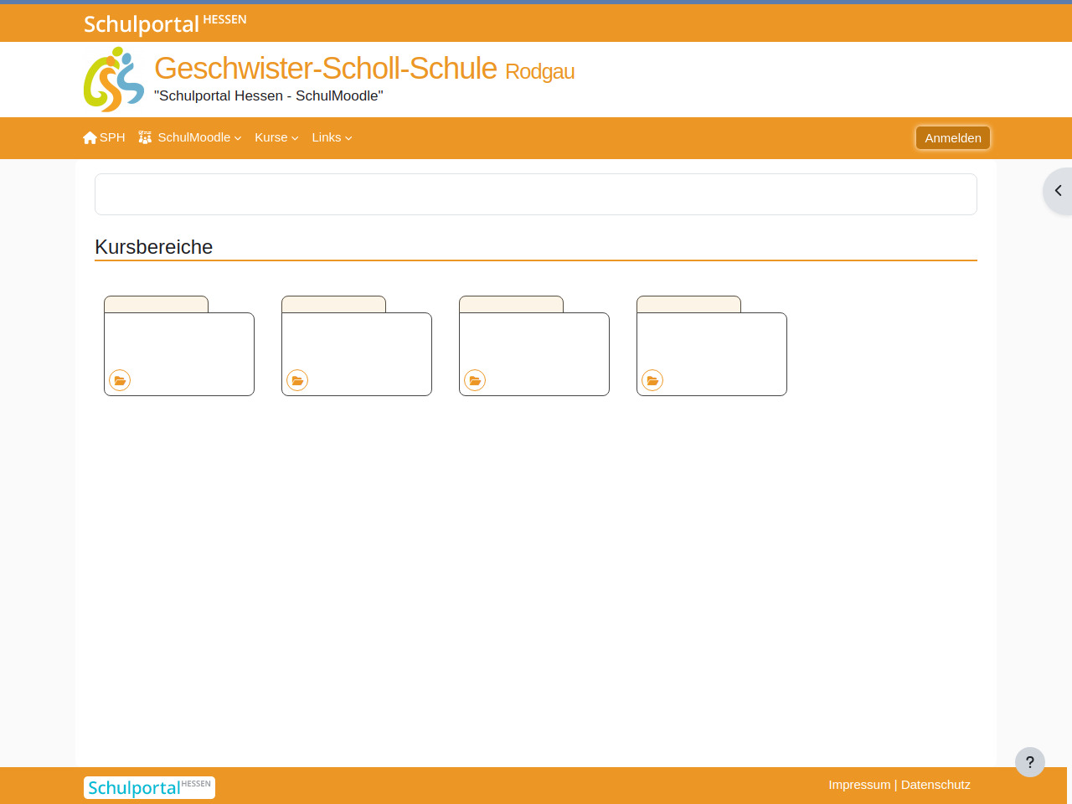Click the white Schulportal Hessen footer logo

click(x=149, y=787)
